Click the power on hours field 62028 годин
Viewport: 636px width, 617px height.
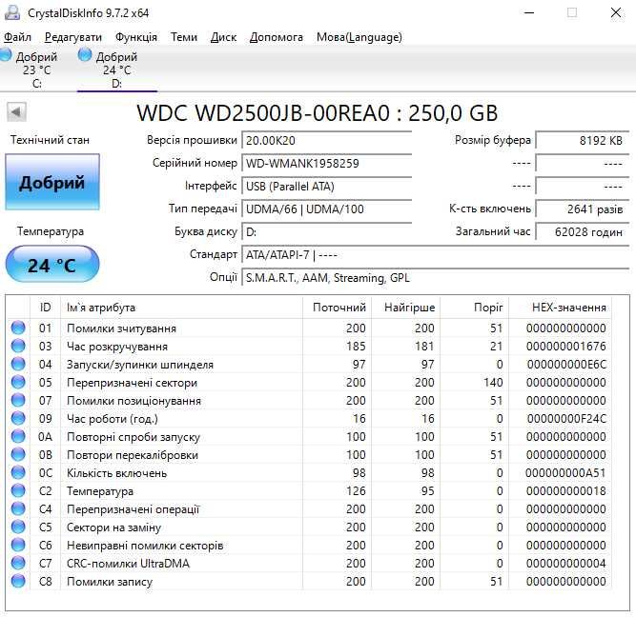tap(582, 231)
